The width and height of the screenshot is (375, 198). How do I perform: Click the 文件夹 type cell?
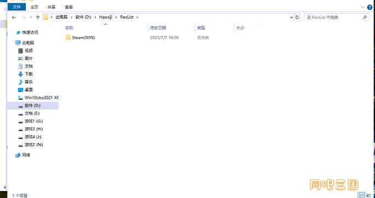coord(203,38)
